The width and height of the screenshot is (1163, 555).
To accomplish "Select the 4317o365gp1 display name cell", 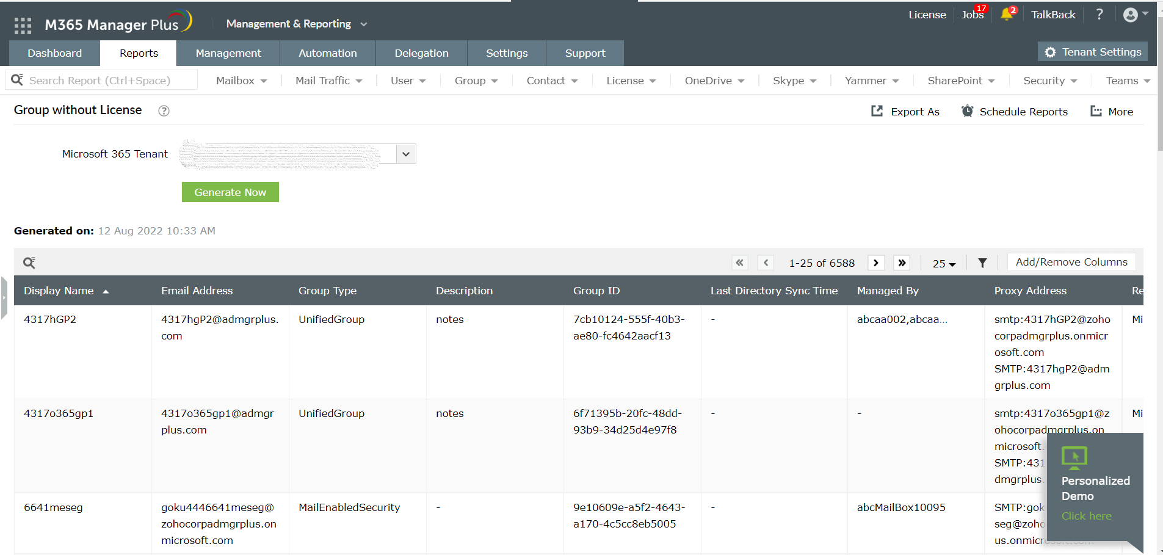I will [59, 413].
